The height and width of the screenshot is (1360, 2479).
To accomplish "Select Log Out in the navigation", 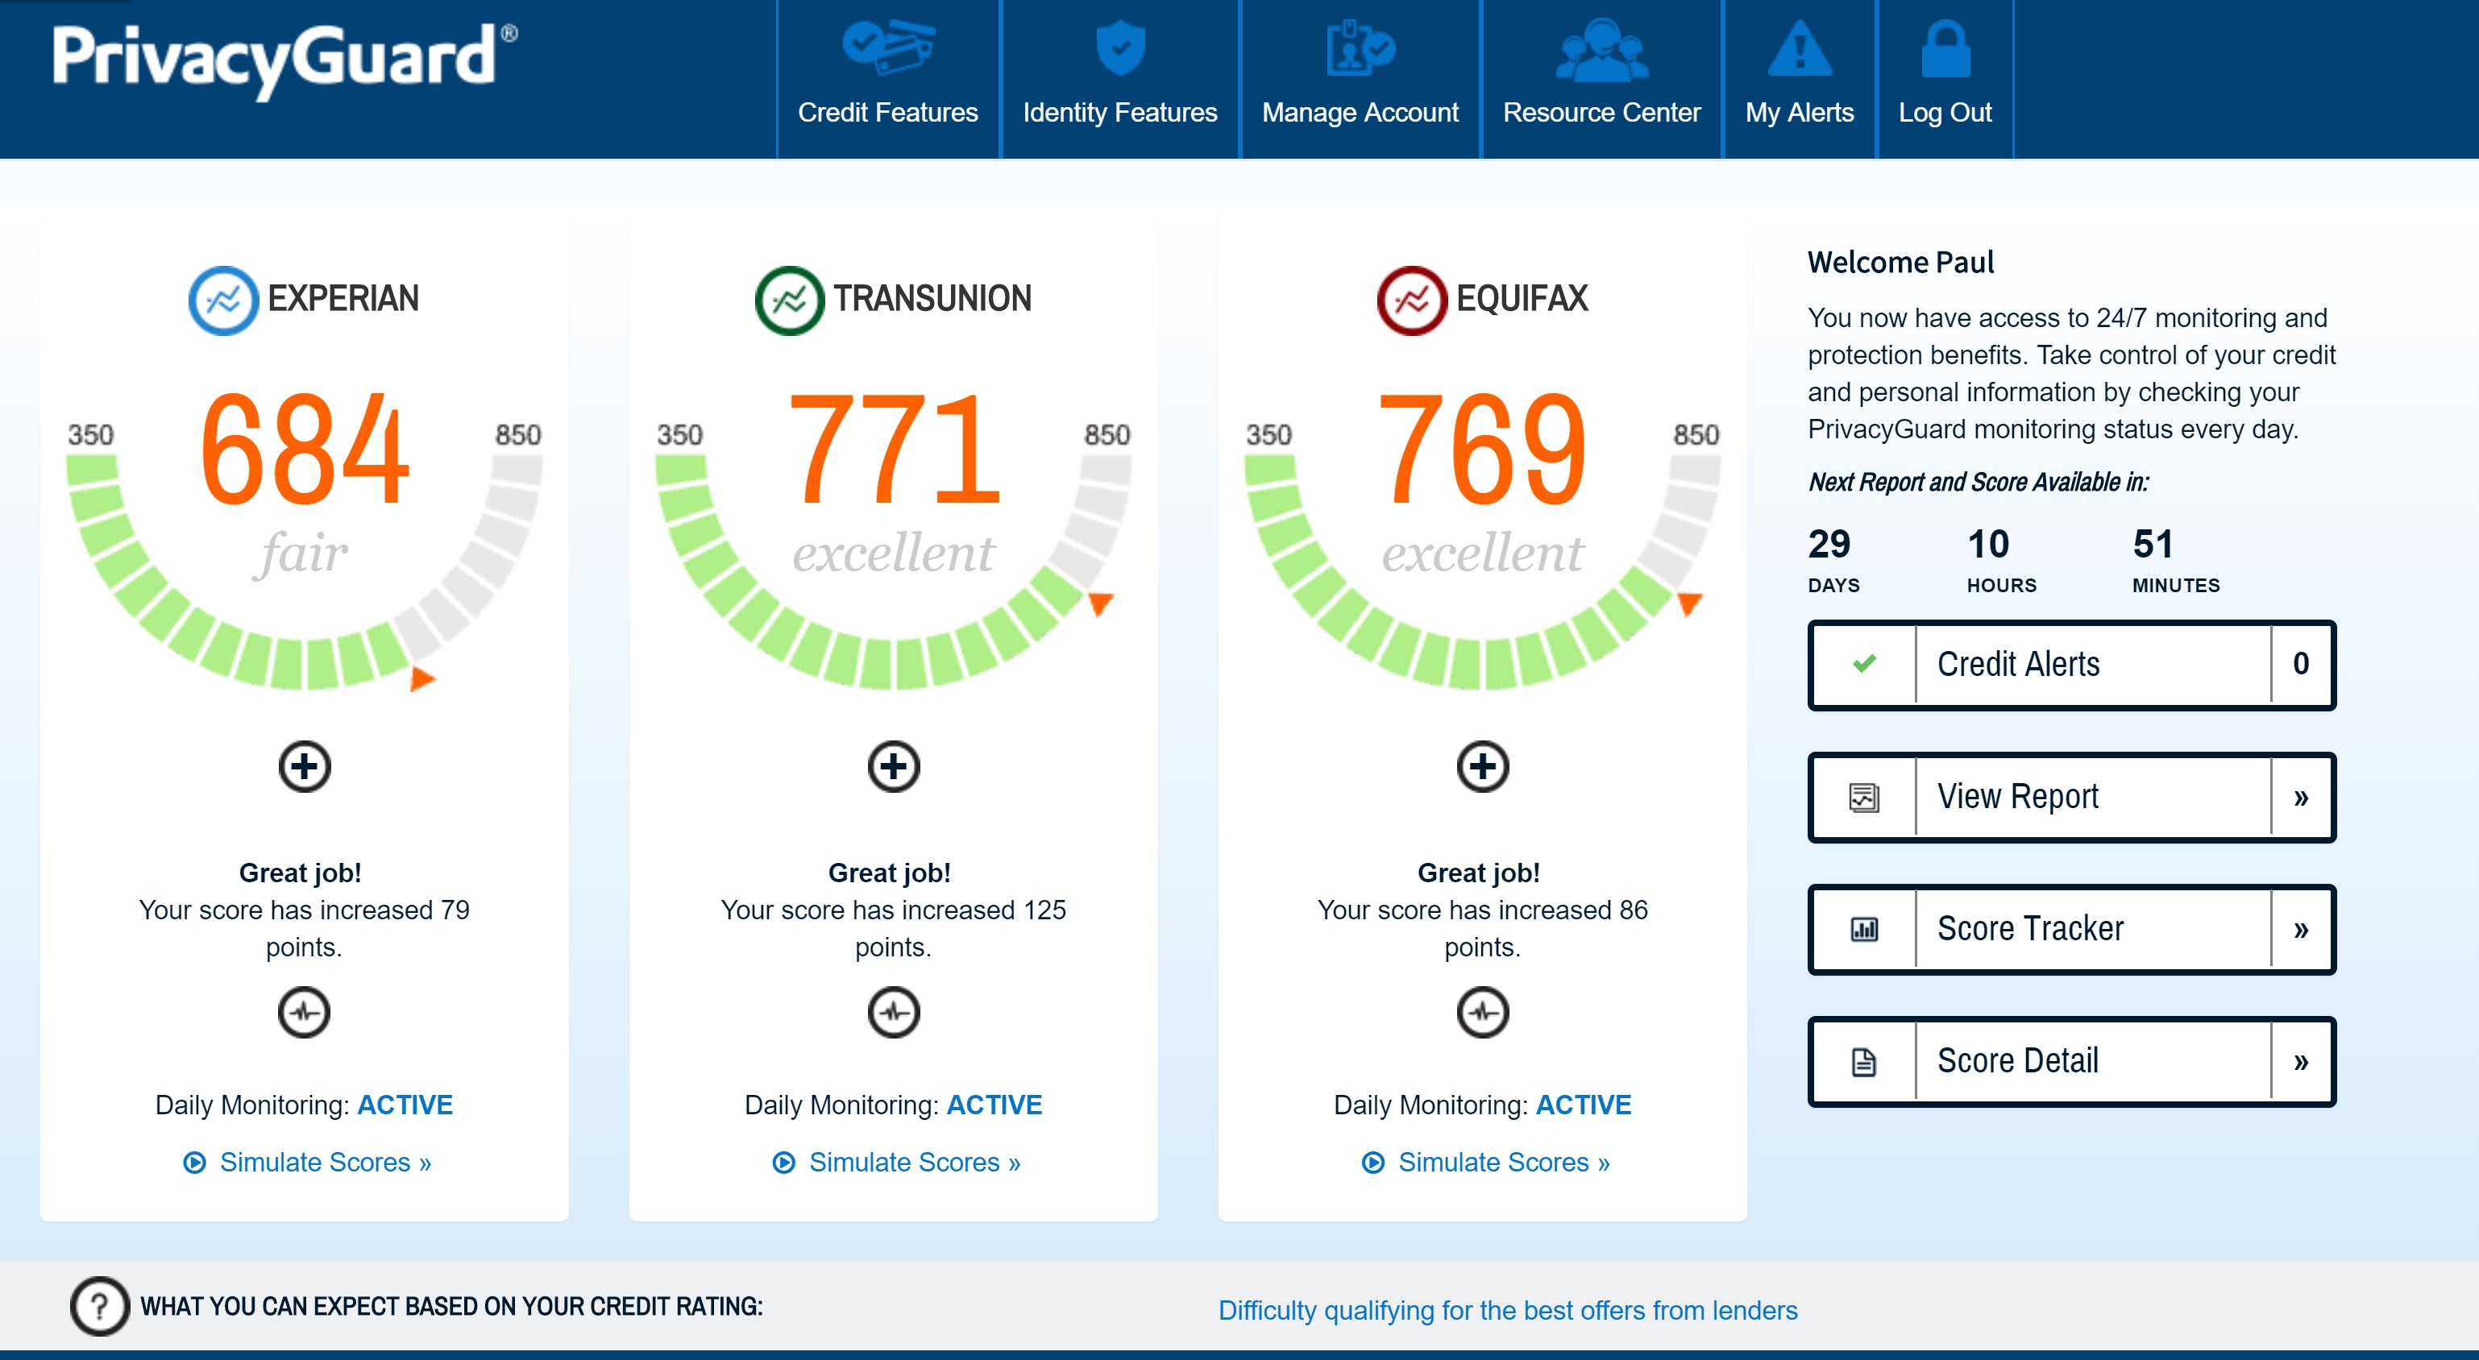I will click(1945, 79).
